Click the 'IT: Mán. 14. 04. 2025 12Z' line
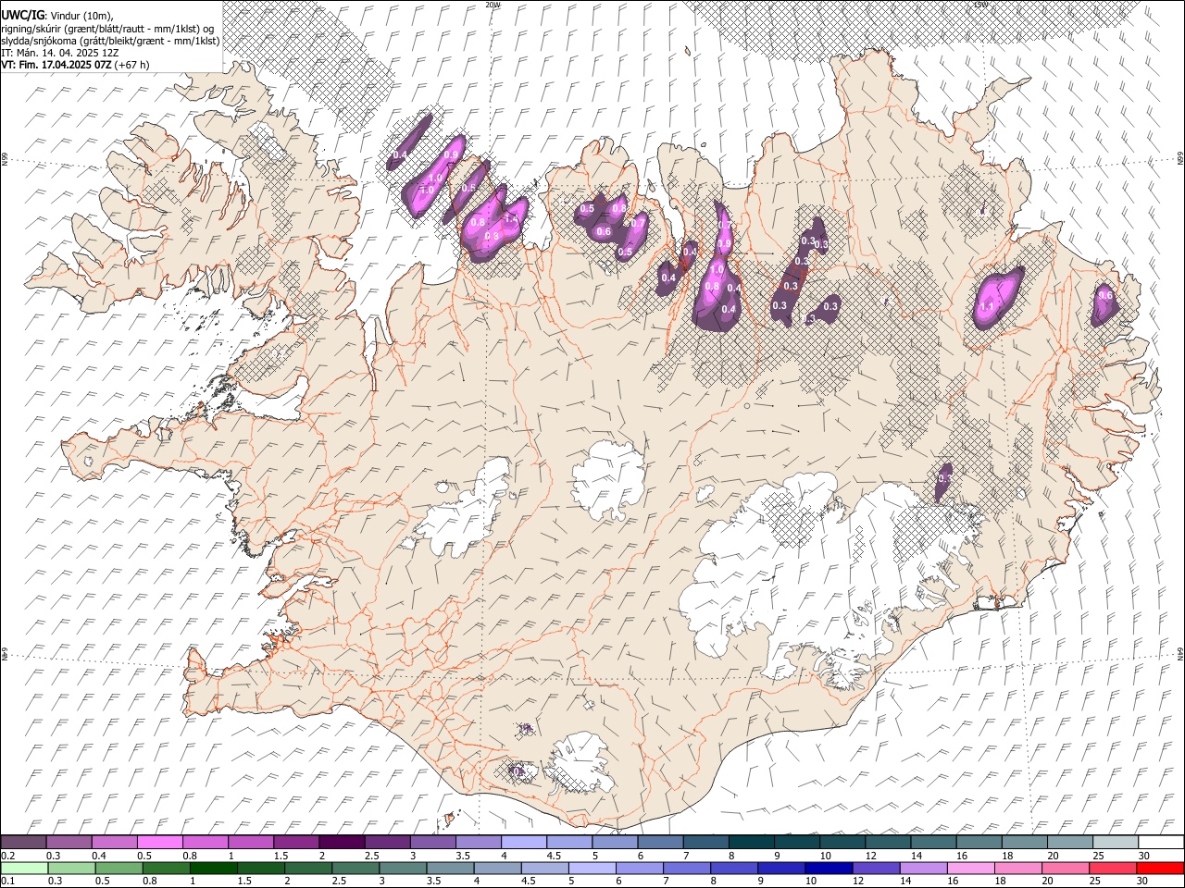Image resolution: width=1185 pixels, height=888 pixels. pos(59,53)
